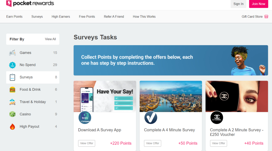Click the Ipsos survey app logo
Screen dimensions: 272x151
pyautogui.click(x=85, y=118)
